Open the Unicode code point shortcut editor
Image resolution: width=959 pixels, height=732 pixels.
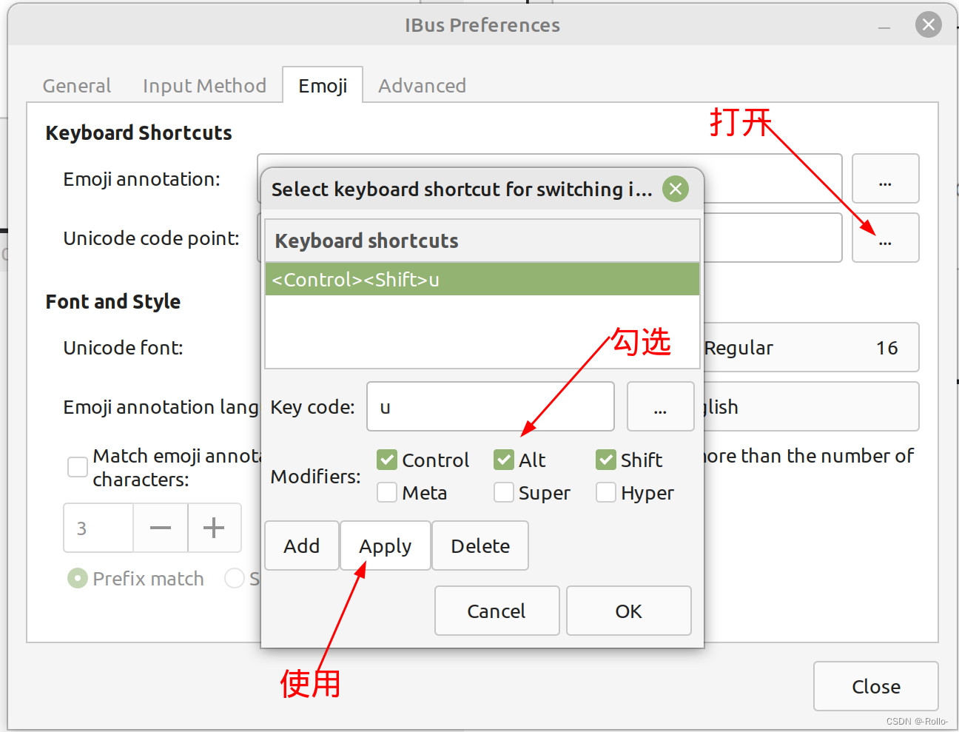pos(885,238)
